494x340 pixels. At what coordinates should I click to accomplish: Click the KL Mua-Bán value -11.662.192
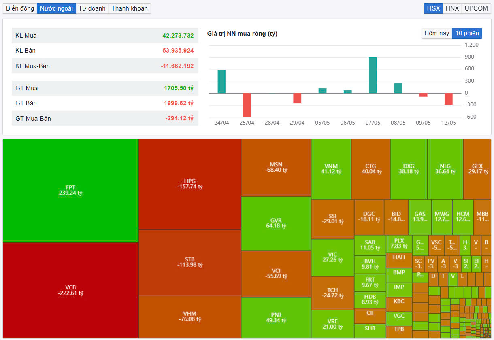point(177,66)
